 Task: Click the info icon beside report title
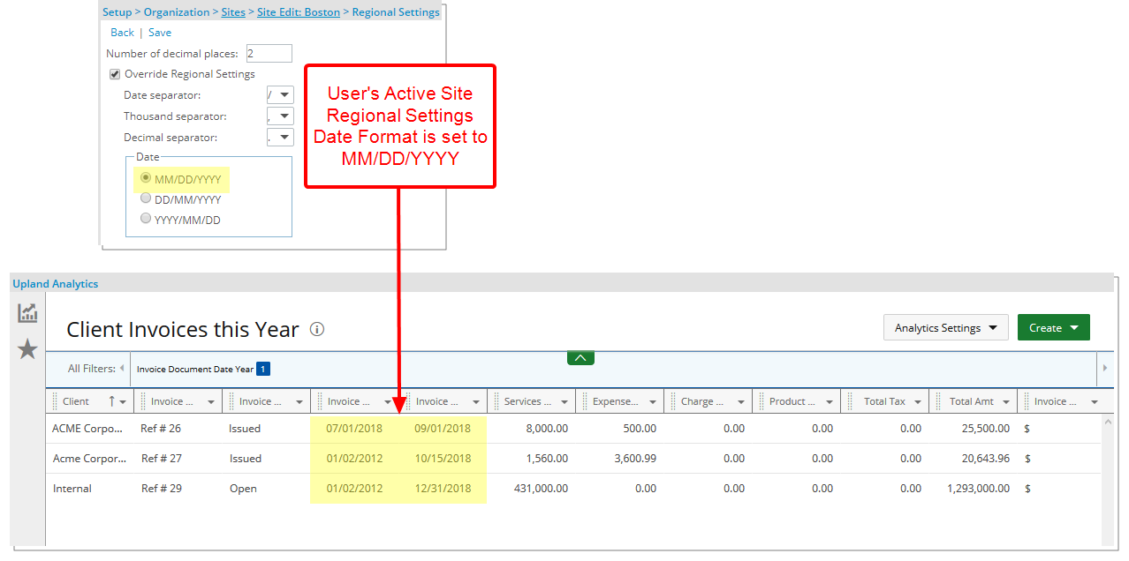coord(317,329)
